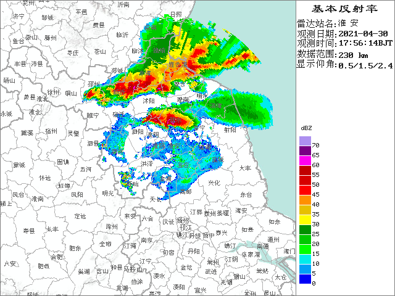Select the 兴化 label on the map
Image resolution: width=395 pixels, height=296 pixels.
(214, 183)
